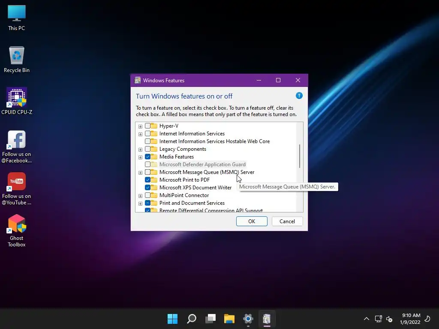The width and height of the screenshot is (439, 329).
Task: Open File Explorer from the taskbar
Action: tap(229, 319)
